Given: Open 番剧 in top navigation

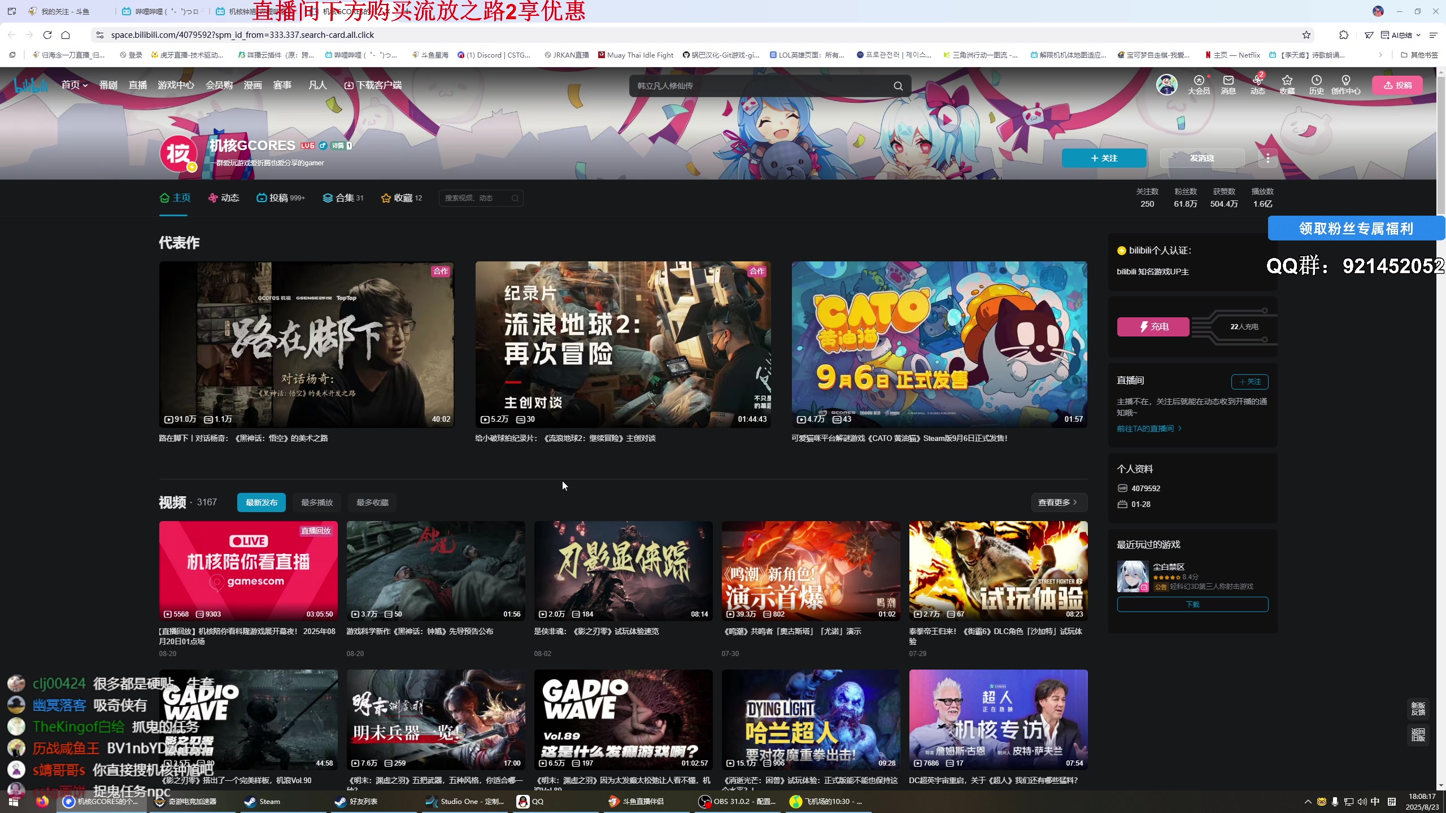Looking at the screenshot, I should [x=108, y=85].
